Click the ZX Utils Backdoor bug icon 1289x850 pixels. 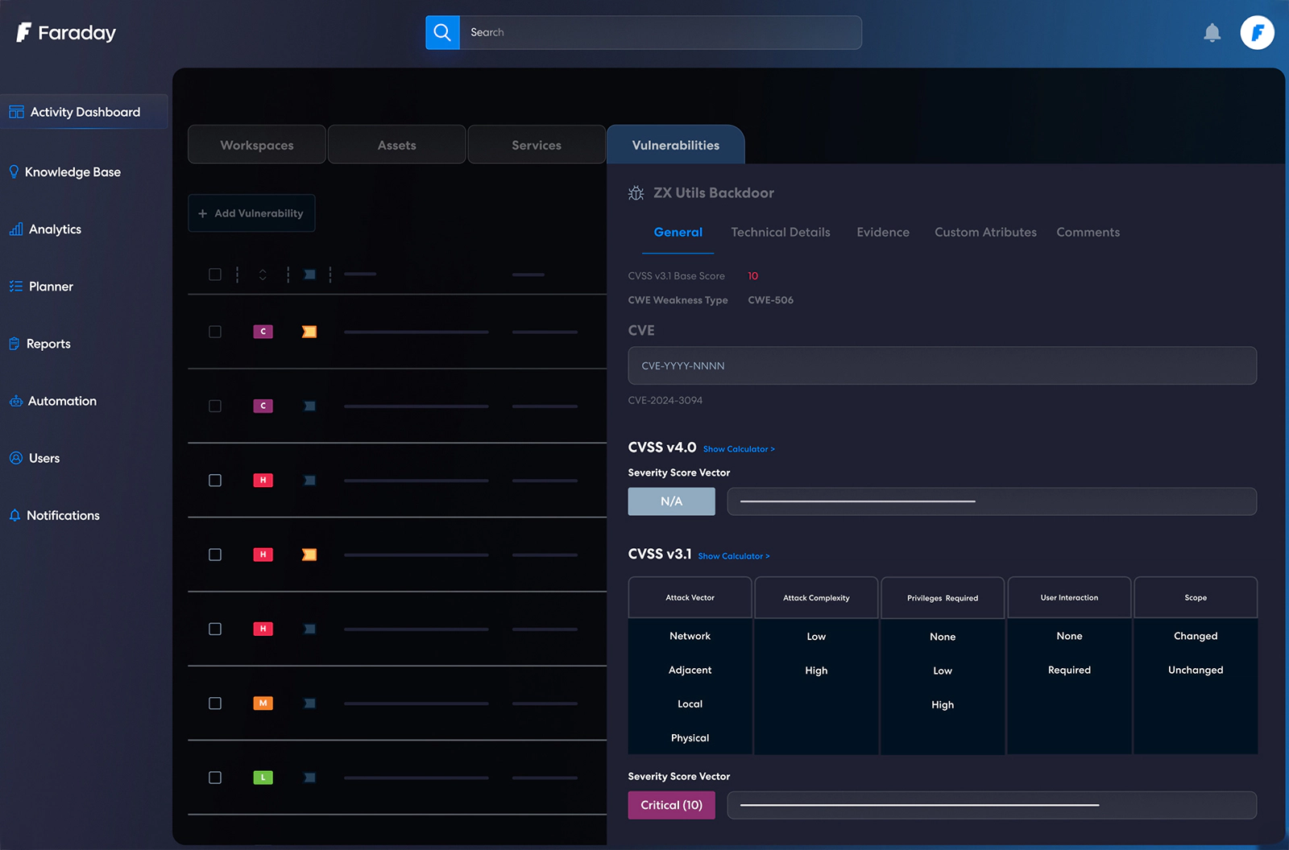[636, 193]
